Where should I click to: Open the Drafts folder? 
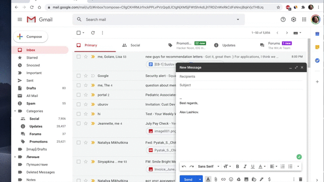click(31, 88)
